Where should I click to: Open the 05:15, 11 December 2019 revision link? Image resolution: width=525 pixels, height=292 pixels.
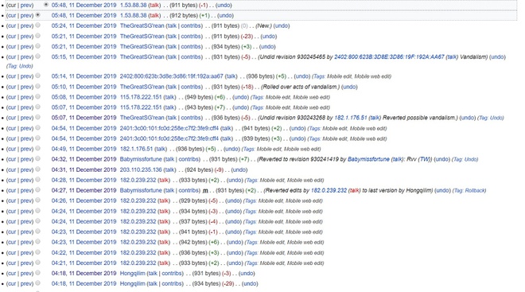pos(84,57)
